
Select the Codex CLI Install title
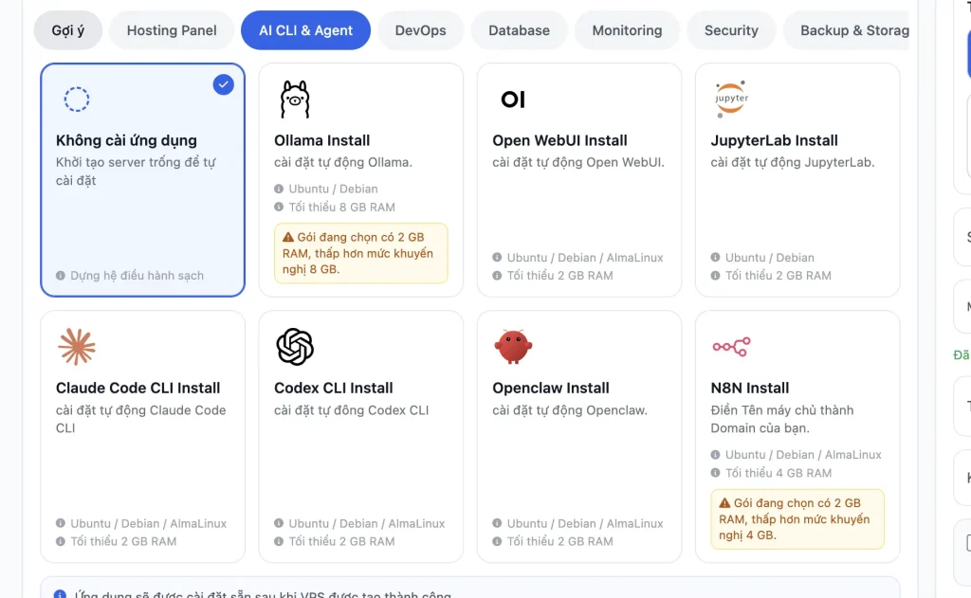click(333, 389)
